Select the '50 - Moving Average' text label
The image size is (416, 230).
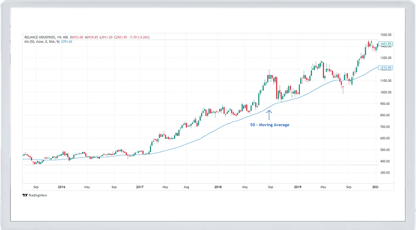point(270,125)
